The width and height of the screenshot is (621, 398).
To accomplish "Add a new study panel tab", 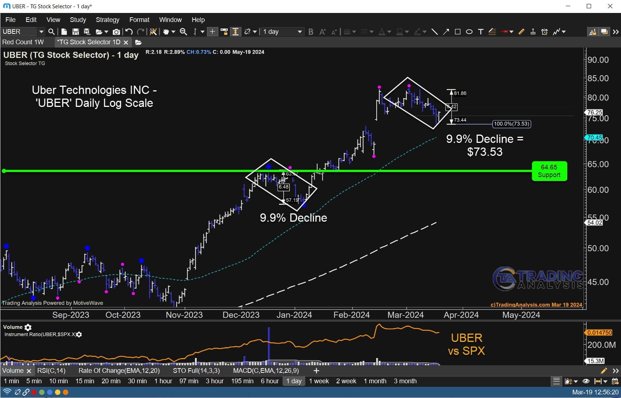I will click(x=316, y=371).
